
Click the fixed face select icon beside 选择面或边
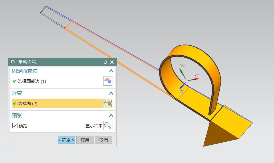(x=108, y=81)
